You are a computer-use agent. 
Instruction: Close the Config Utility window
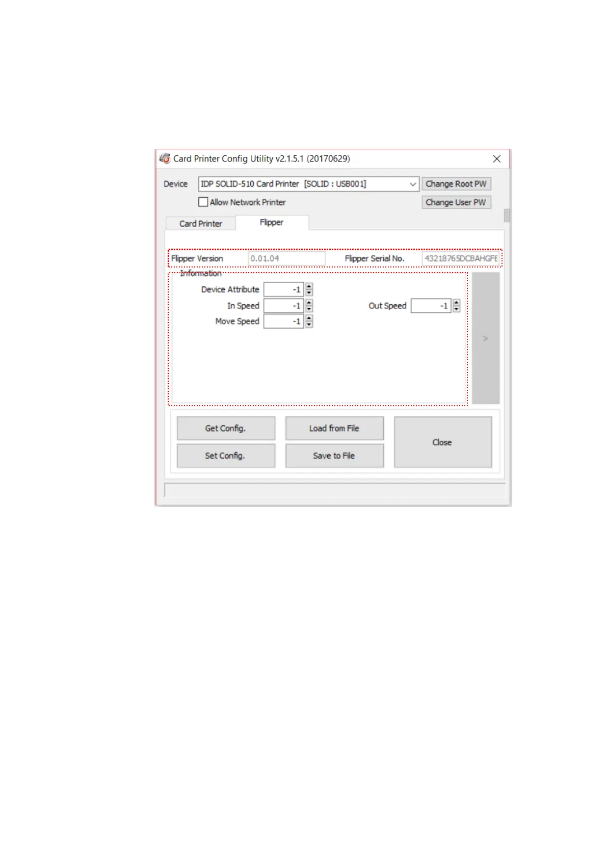tap(497, 159)
